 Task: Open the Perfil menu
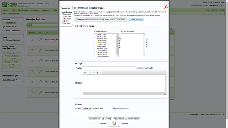pyautogui.click(x=13, y=10)
